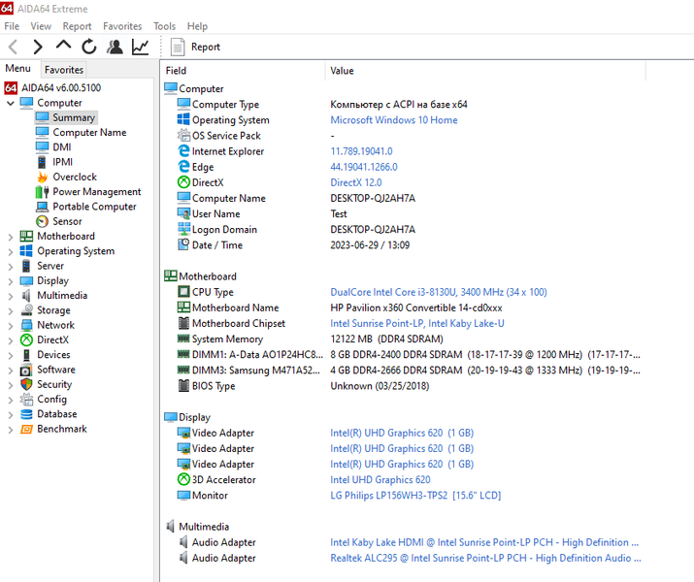Go up one level with Up arrow

[x=63, y=46]
